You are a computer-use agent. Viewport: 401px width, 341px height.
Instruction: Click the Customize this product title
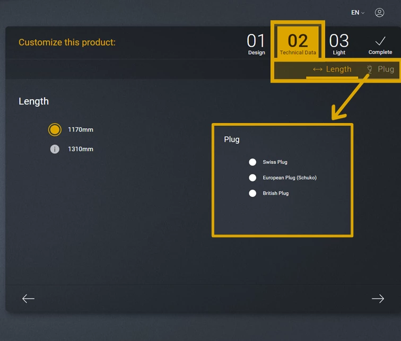(x=67, y=42)
